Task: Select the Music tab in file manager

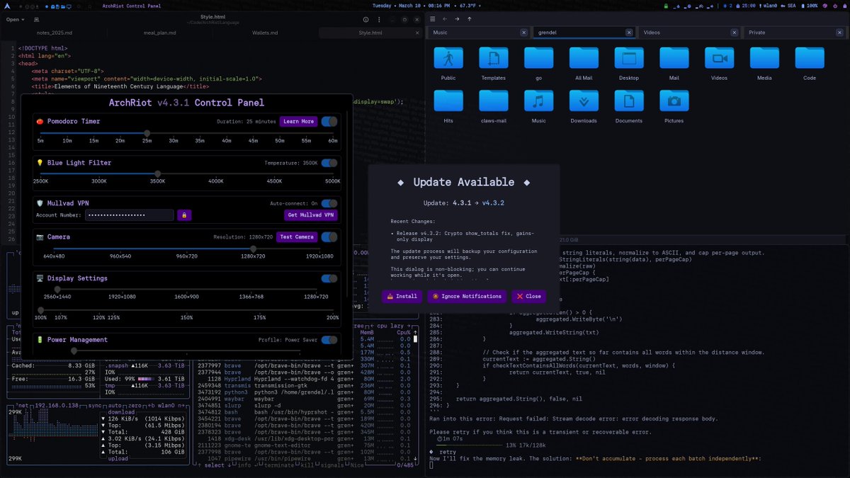Action: [479, 33]
